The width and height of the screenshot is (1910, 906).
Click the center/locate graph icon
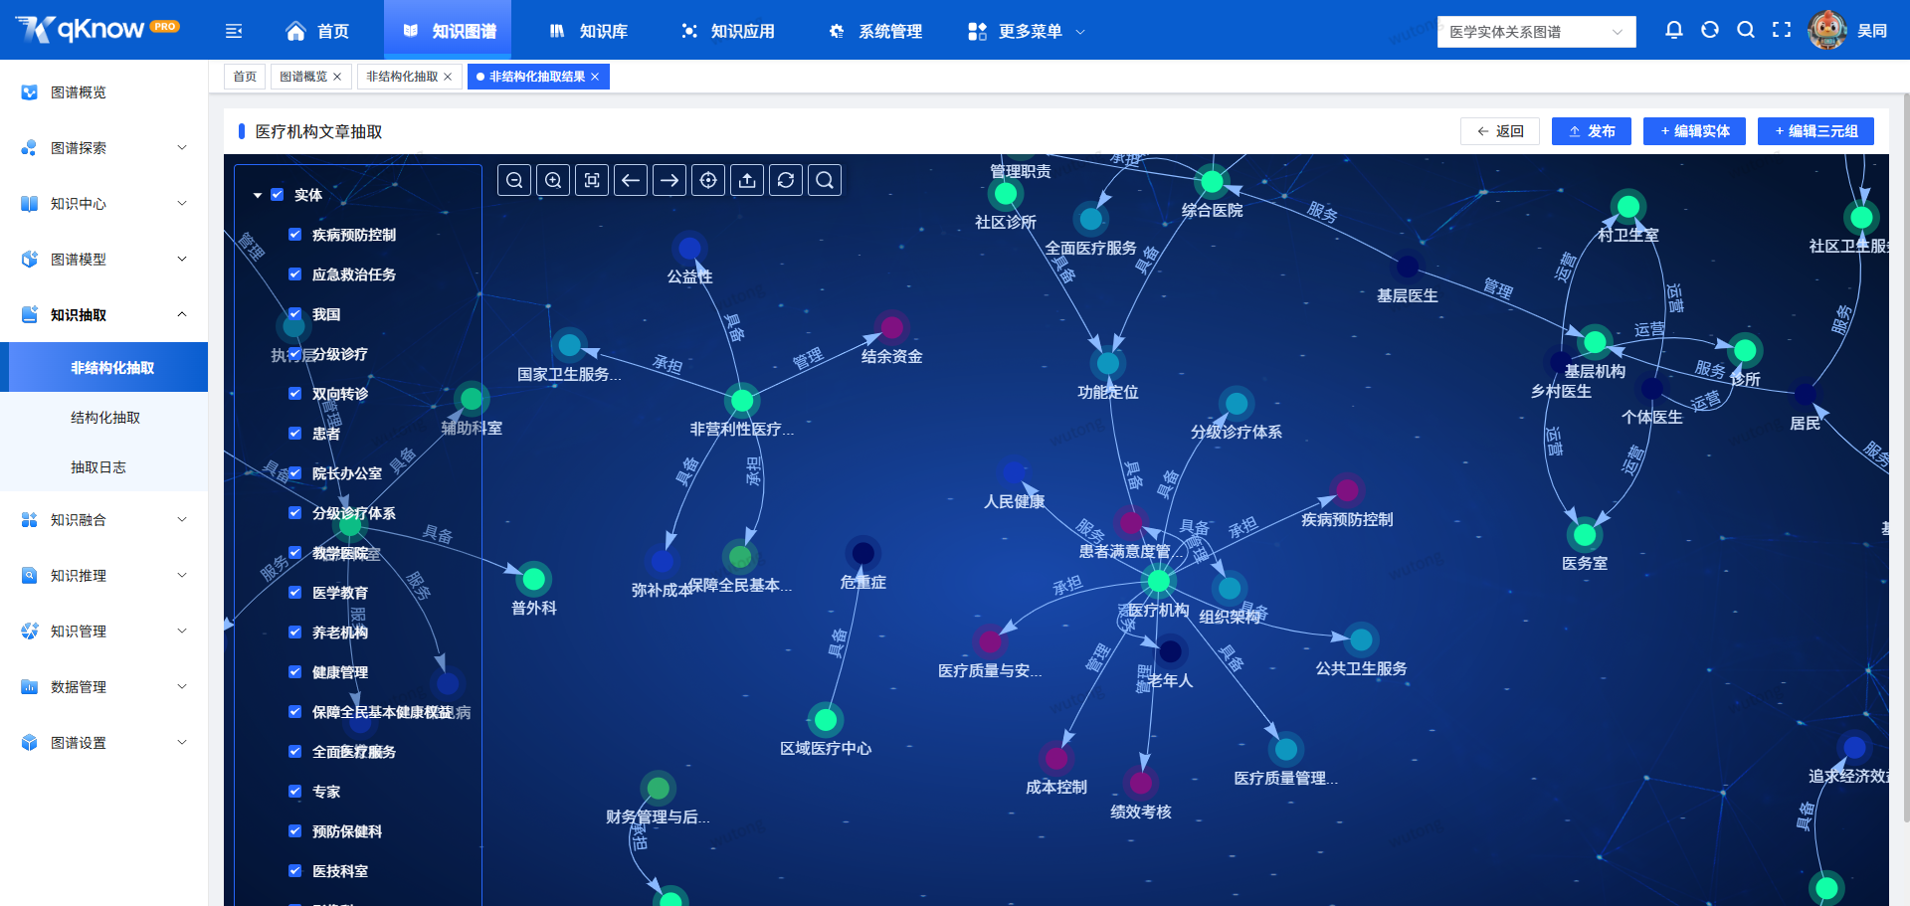pos(708,180)
